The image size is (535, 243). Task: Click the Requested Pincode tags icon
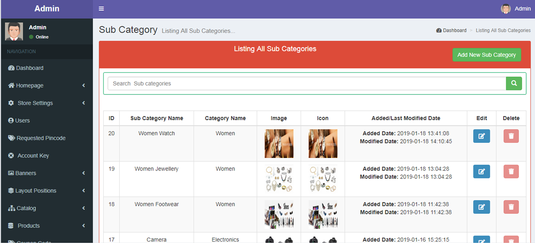[x=12, y=138]
